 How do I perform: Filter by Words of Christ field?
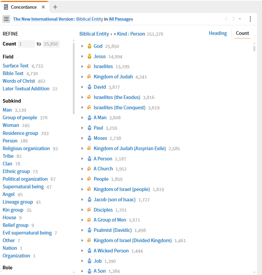pos(19,81)
